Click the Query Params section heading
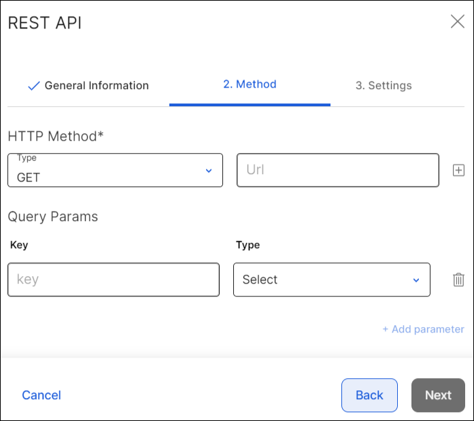Screen dimensions: 474x421 pos(53,217)
